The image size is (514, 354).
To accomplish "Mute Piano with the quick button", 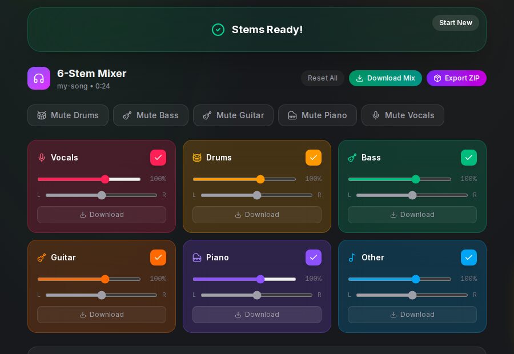I will [318, 115].
